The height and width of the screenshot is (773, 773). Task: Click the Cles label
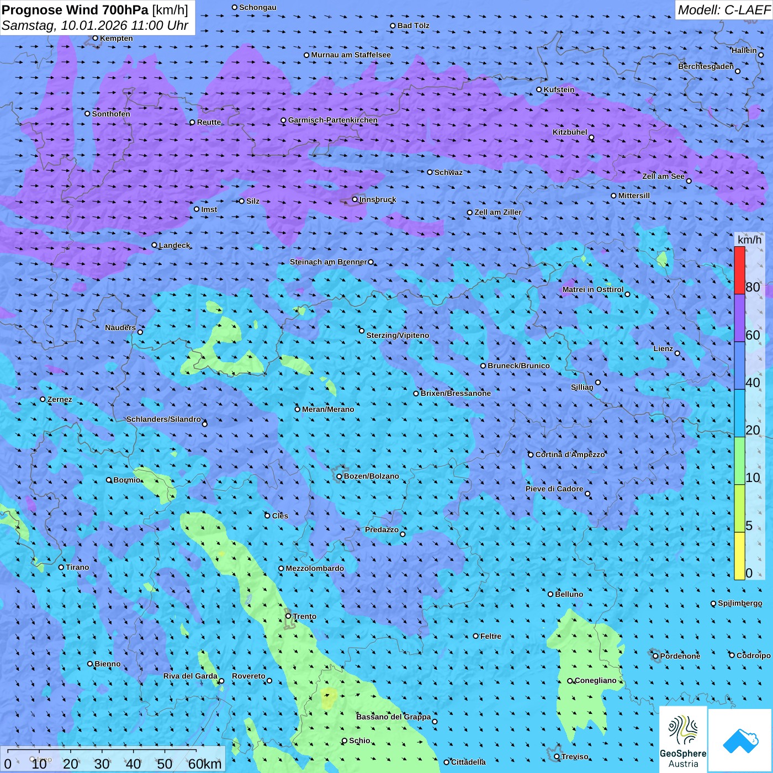pos(280,516)
